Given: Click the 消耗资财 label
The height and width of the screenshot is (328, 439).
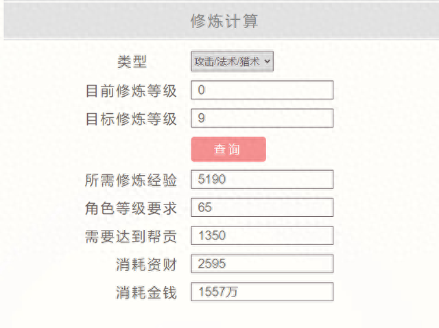Looking at the screenshot, I should 146,265.
